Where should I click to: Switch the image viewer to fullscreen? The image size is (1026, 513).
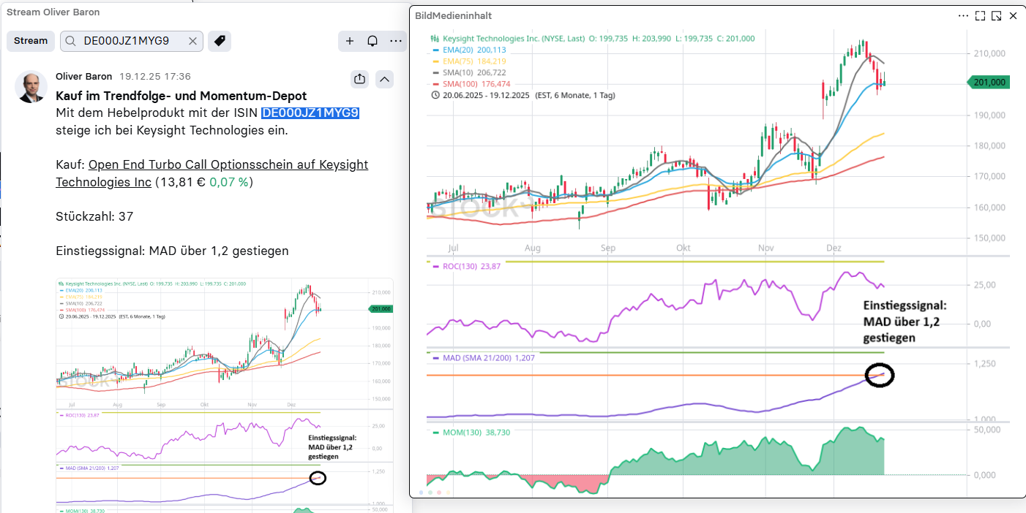tap(980, 15)
